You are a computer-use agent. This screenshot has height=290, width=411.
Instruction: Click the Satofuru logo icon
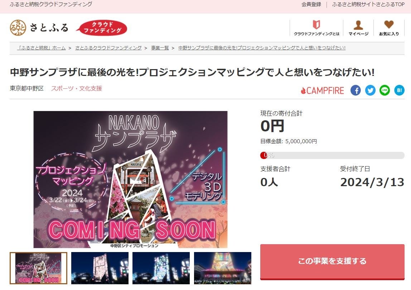[18, 28]
